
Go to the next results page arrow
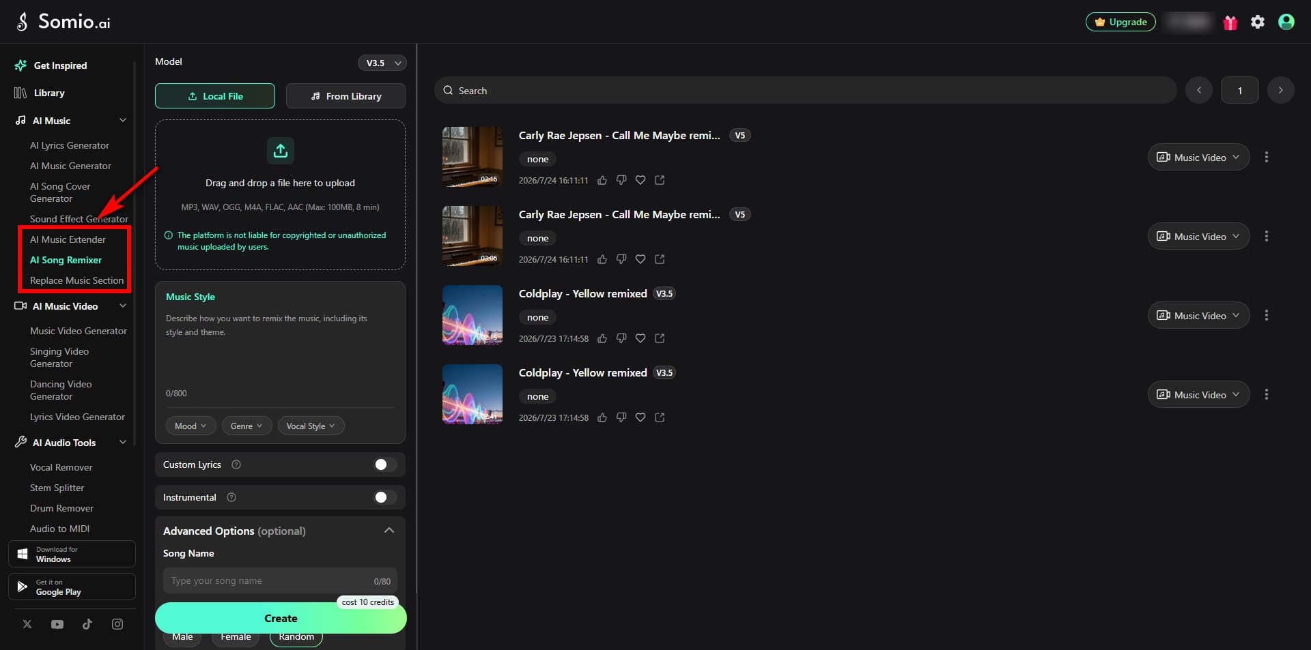tap(1280, 90)
